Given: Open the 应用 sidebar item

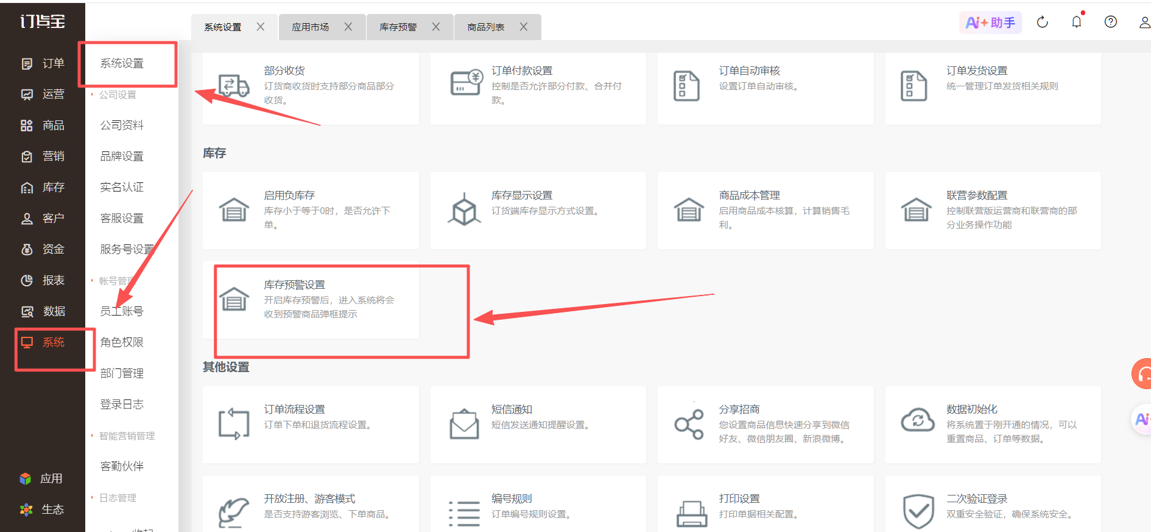Looking at the screenshot, I should click(41, 478).
